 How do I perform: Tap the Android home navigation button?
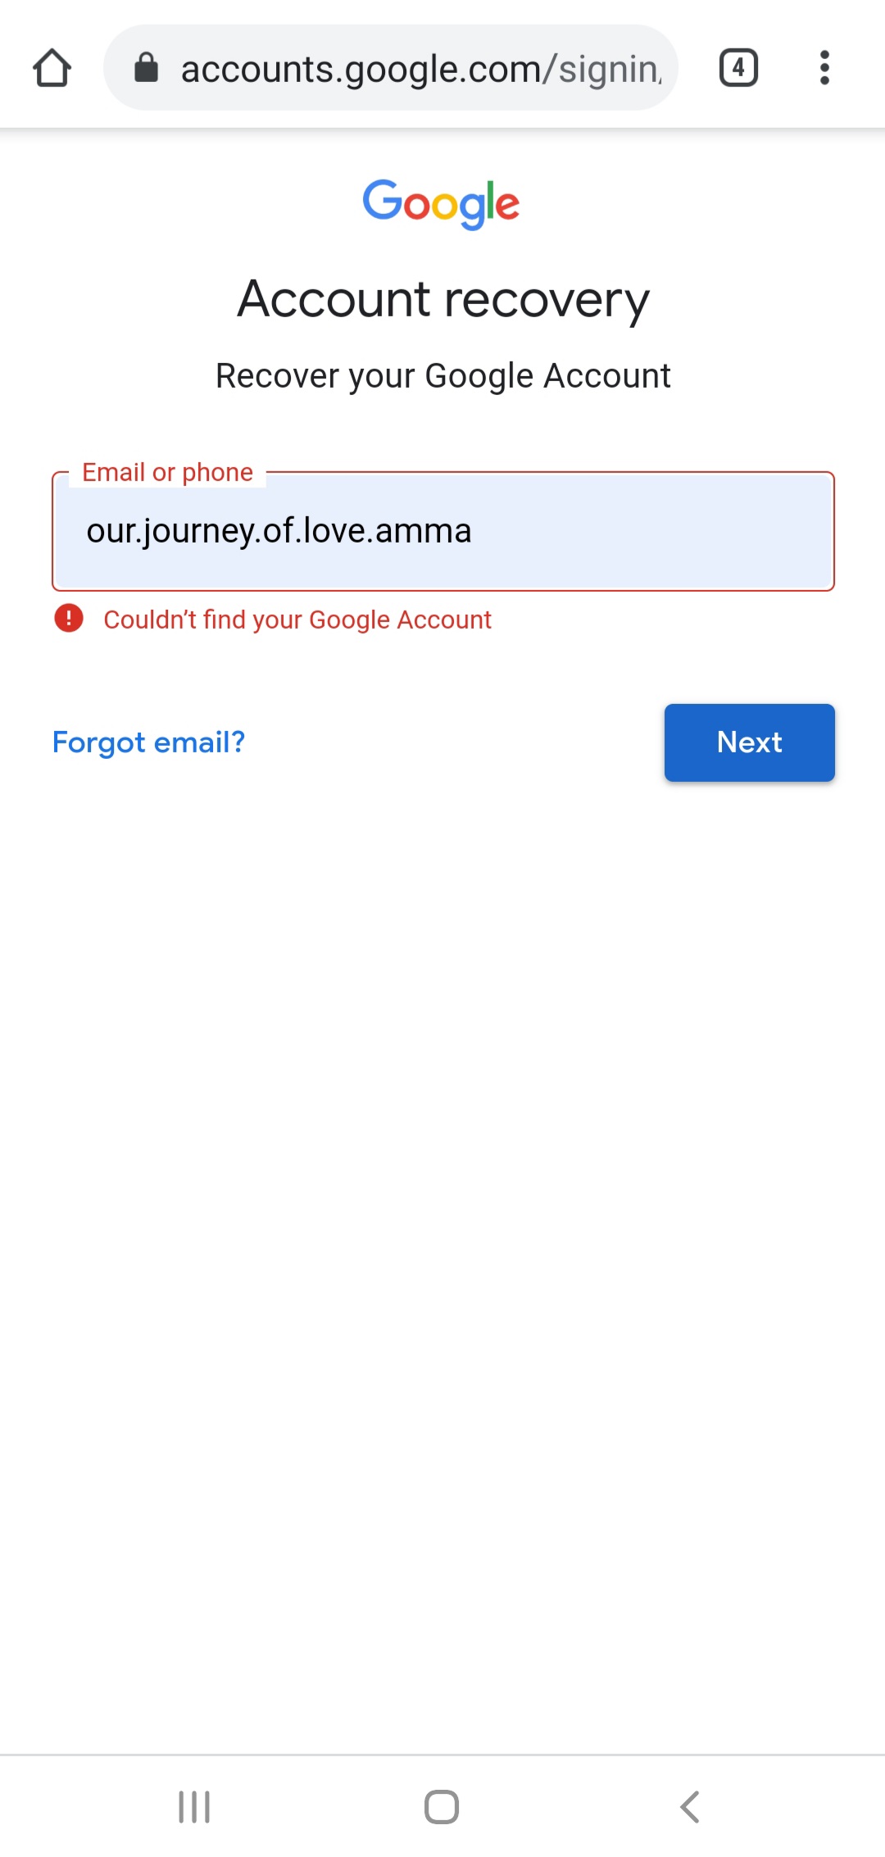pos(442,1806)
